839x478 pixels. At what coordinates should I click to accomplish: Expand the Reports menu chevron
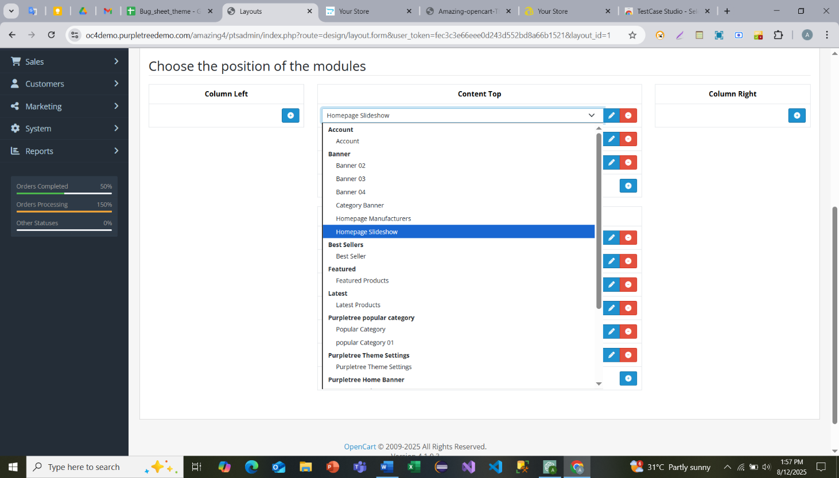point(116,151)
